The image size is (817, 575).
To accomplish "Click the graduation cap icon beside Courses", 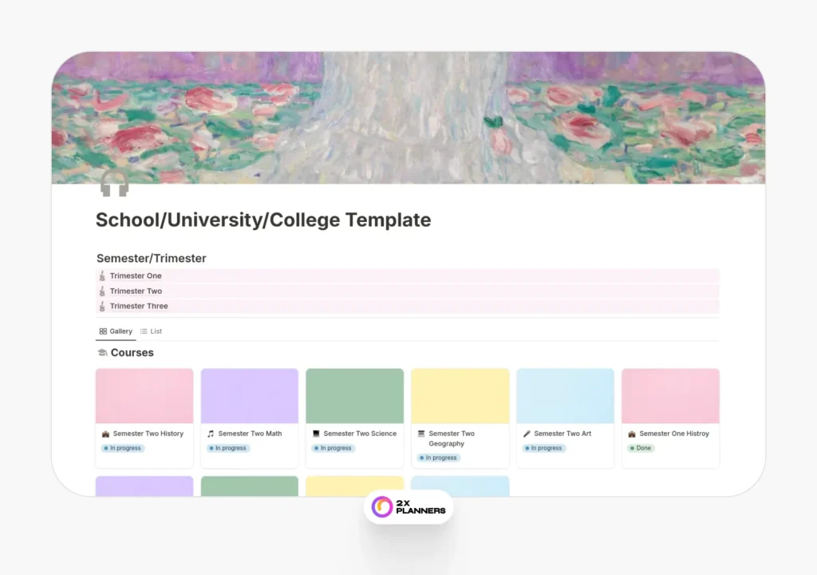I will tap(102, 352).
